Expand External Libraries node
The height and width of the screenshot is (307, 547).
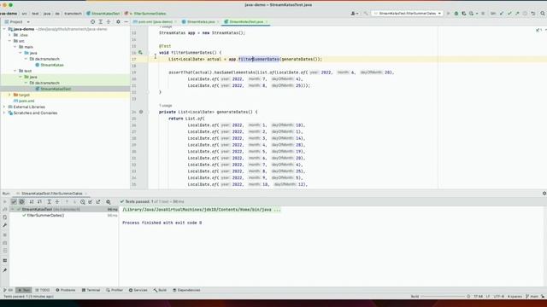[x=4, y=107]
